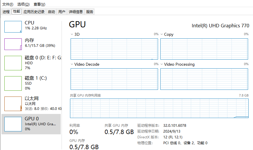Click the GPU 0 graph thumbnail
The width and height of the screenshot is (253, 150).
pyautogui.click(x=13, y=124)
